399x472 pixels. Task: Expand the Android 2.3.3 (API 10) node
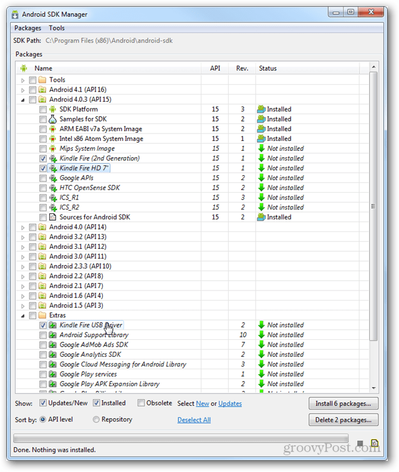click(23, 267)
